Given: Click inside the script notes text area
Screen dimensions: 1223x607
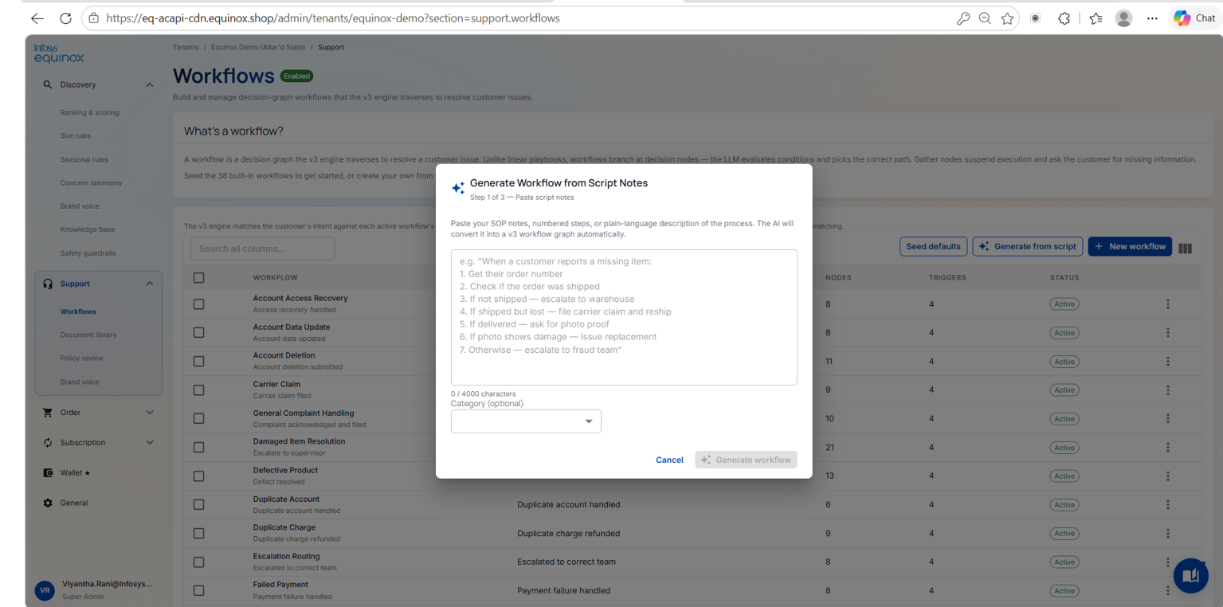Looking at the screenshot, I should point(624,317).
